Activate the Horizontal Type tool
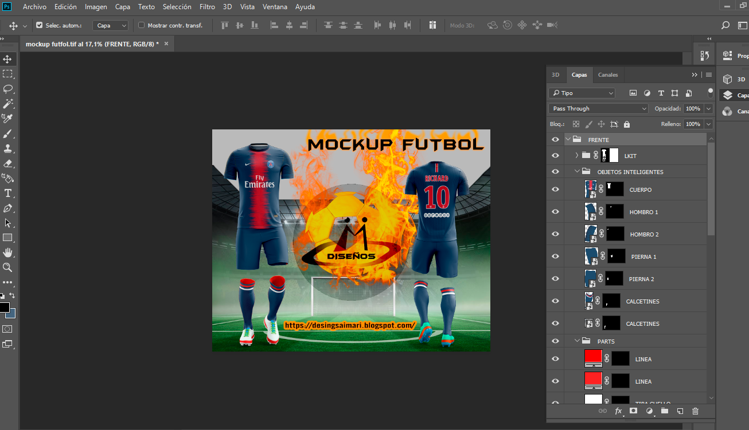Screen dimensions: 749x430 click(7, 193)
